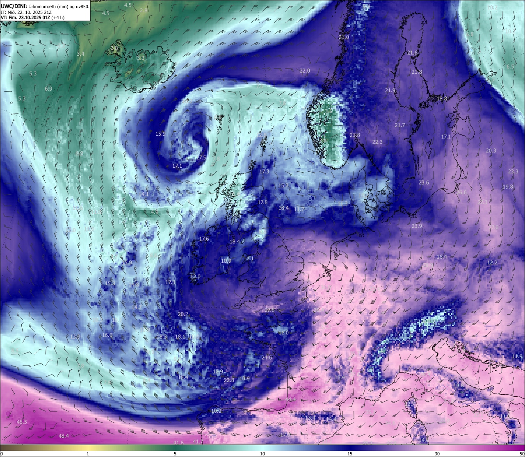Screen dimensions: 525x457
Task: Click the 24.6 value label
Action: click(267, 357)
